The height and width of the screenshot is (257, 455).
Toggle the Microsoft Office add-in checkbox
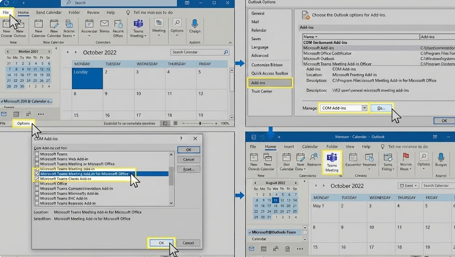(x=37, y=184)
